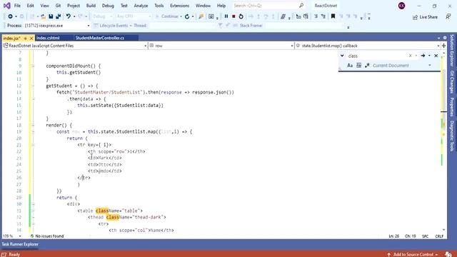
Task: Open the Analyze menu
Action: coord(141,6)
